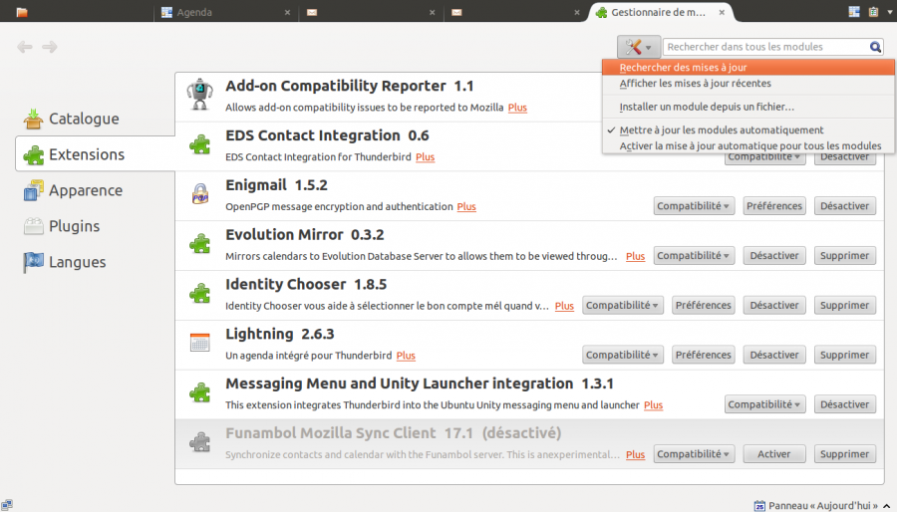Click the Lightning calendar icon
897x512 pixels.
click(x=199, y=343)
